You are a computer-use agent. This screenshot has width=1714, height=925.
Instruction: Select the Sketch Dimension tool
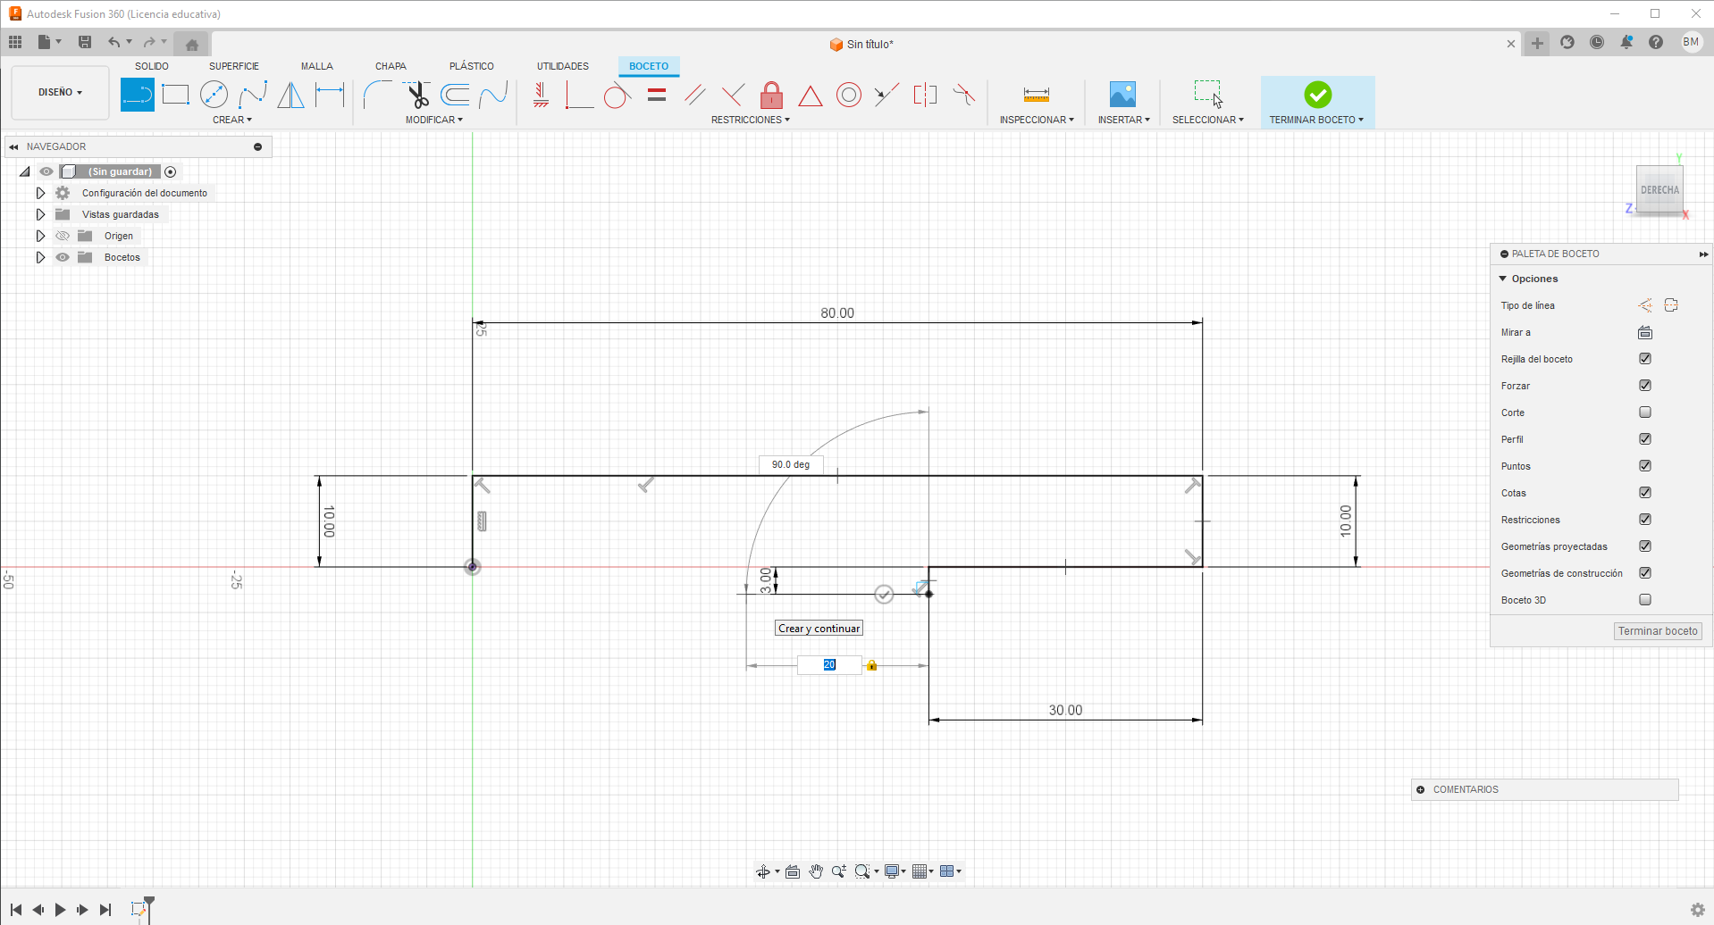click(x=330, y=95)
